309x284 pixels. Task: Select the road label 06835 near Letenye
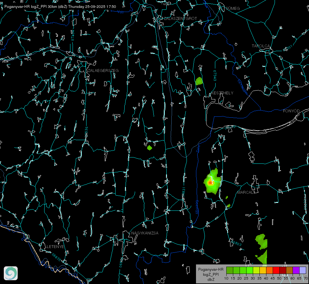56,257
